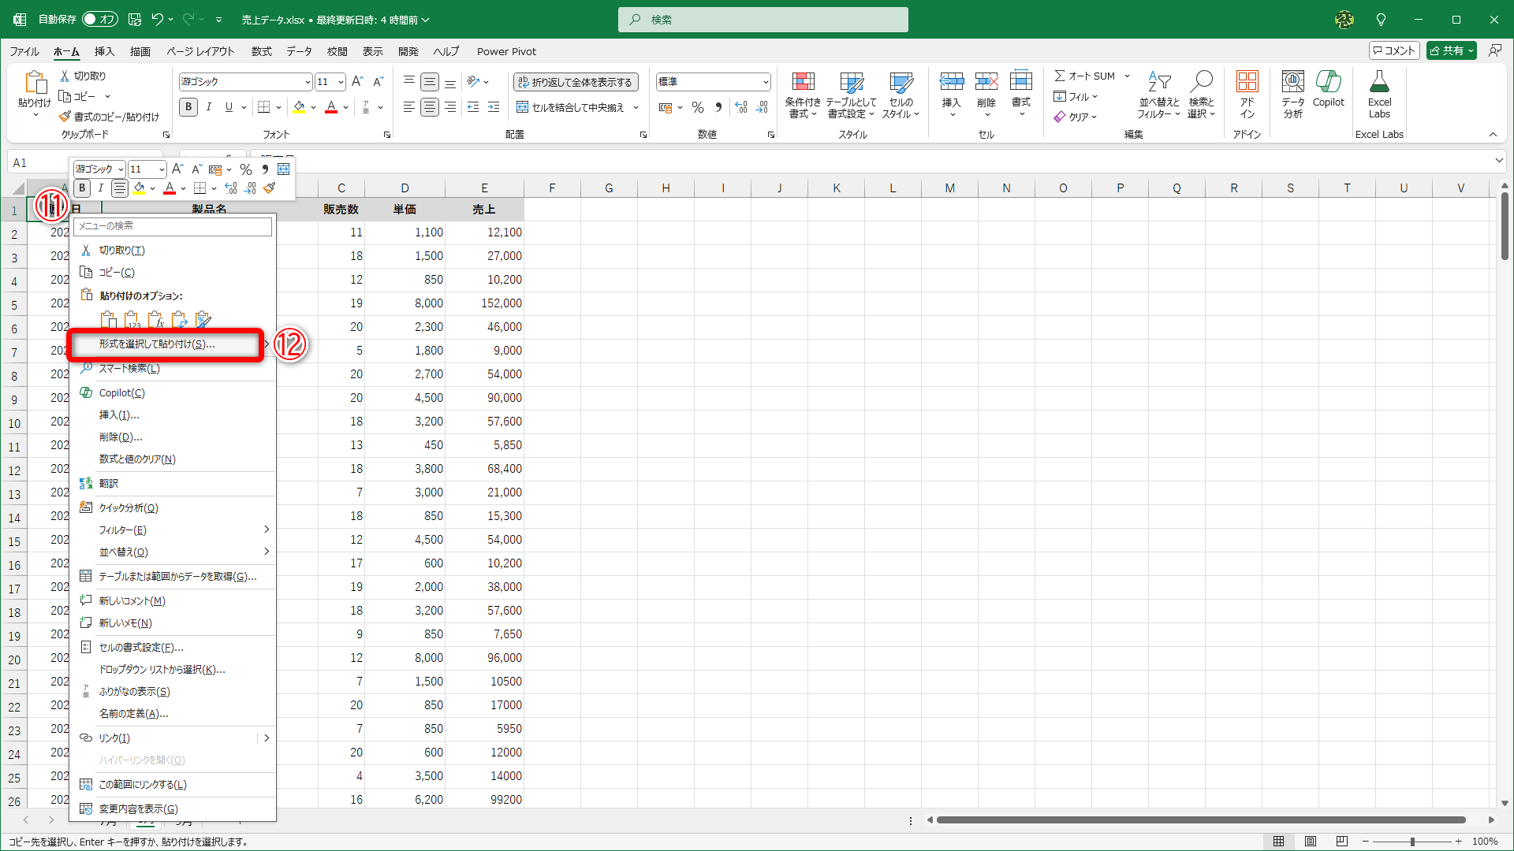
Task: Open Excel Labs add-in
Action: click(1379, 82)
